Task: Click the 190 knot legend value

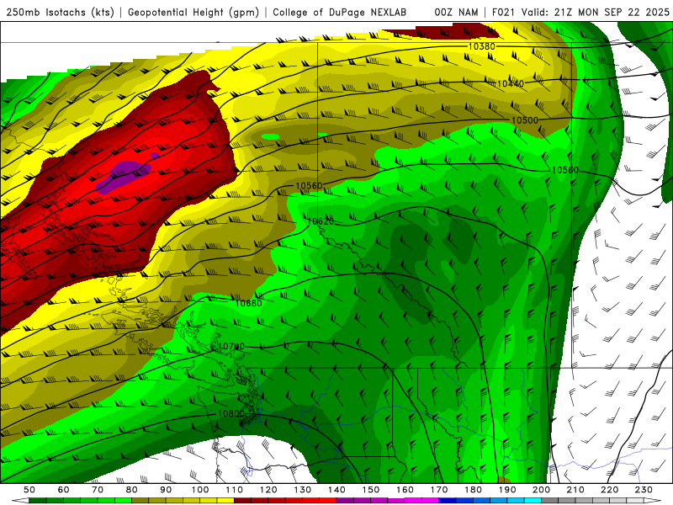Action: (x=507, y=490)
